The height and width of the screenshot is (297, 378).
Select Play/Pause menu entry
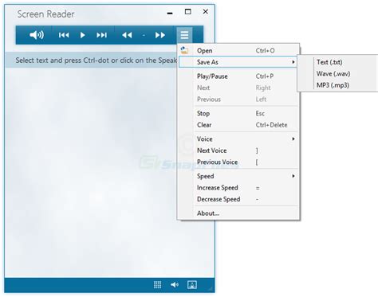click(x=238, y=76)
